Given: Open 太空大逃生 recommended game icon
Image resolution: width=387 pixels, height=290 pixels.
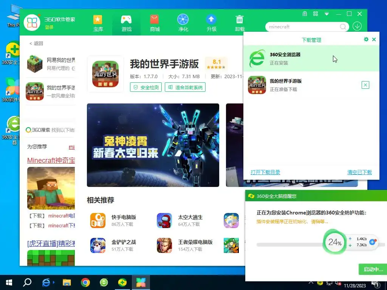Looking at the screenshot, I should (164, 221).
